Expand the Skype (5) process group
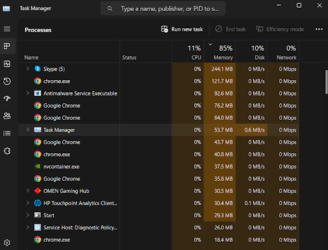328x250 pixels. (28, 69)
